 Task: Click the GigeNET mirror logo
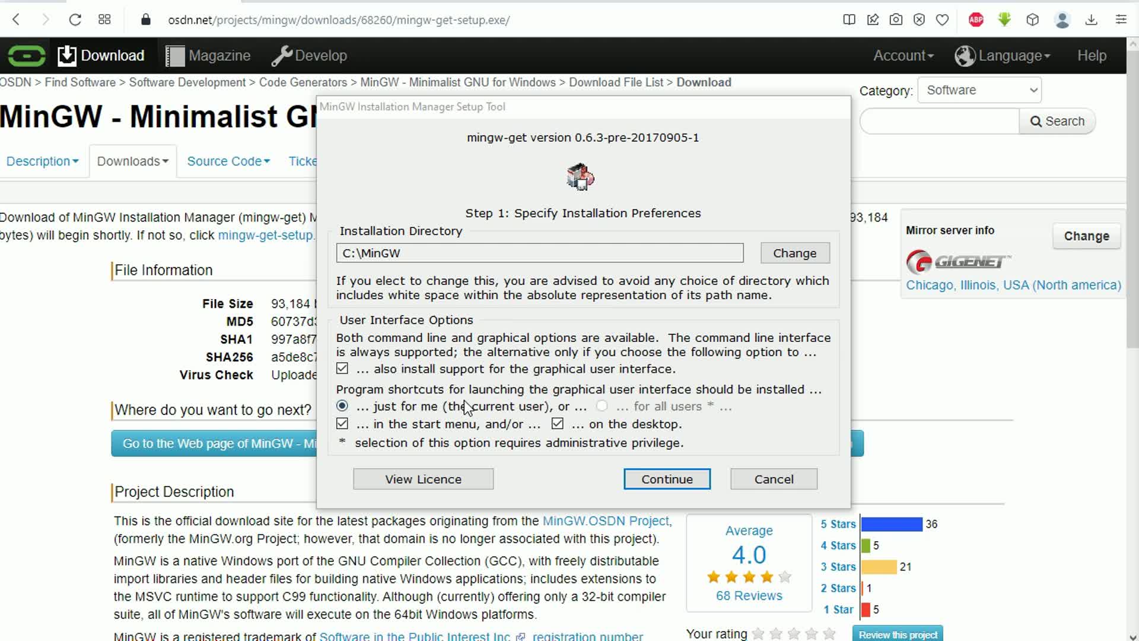958,261
